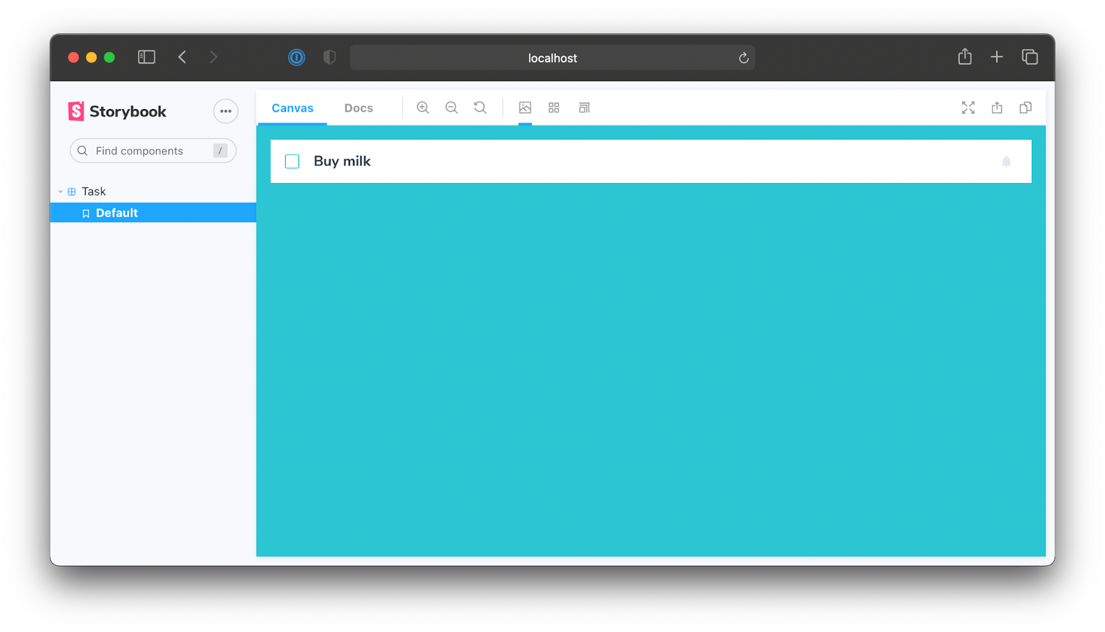This screenshot has height=632, width=1105.
Task: Copy the canvas link
Action: (1026, 108)
